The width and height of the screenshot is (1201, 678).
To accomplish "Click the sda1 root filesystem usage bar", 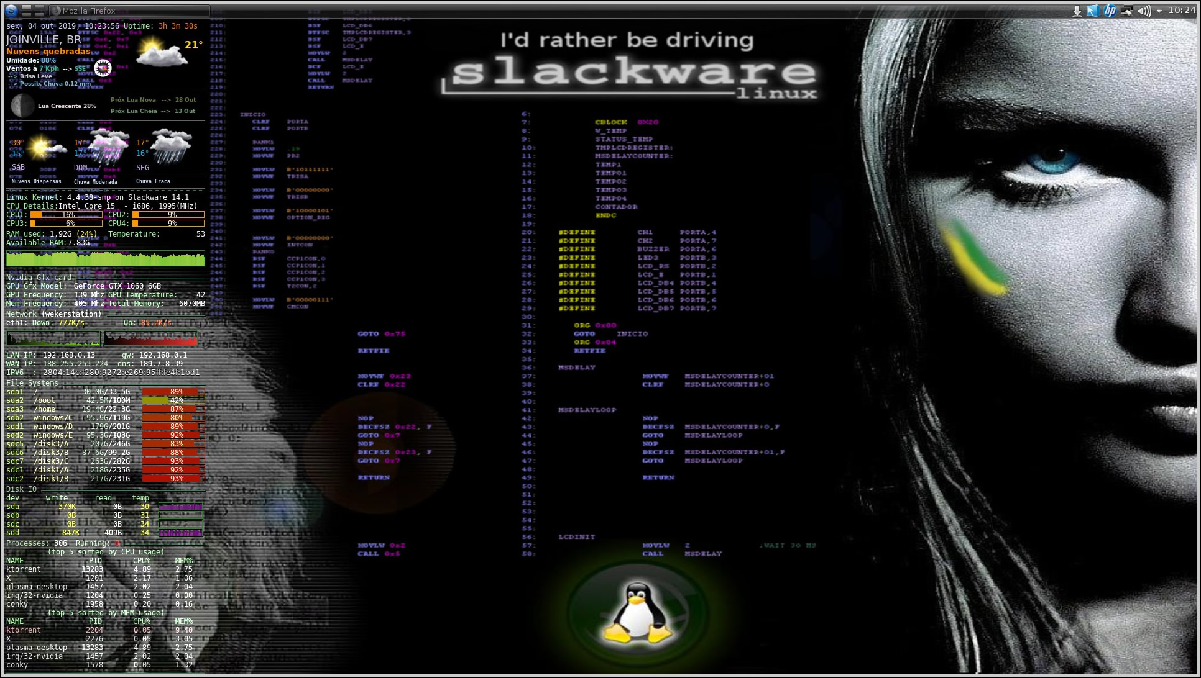I will [x=172, y=392].
